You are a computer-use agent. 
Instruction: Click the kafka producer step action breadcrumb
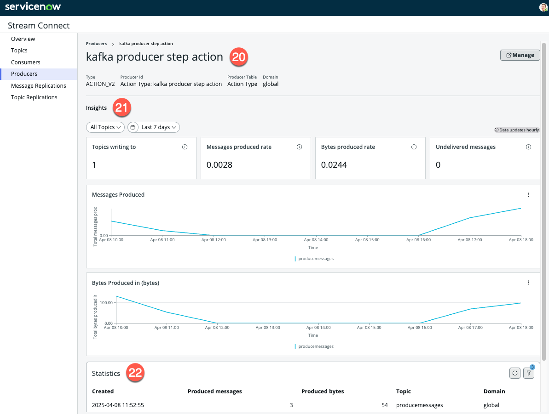[146, 44]
